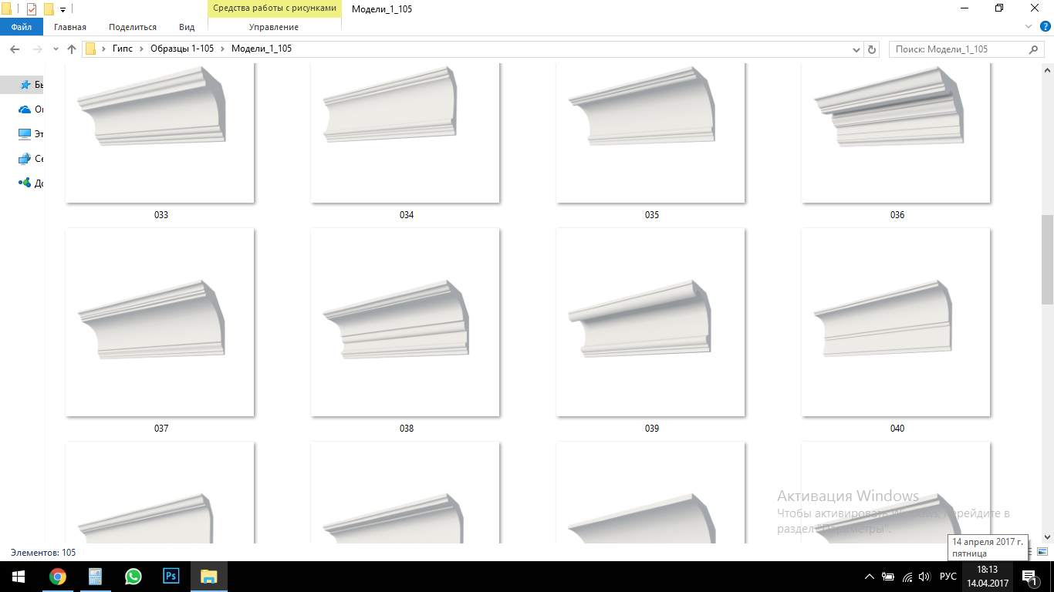Viewport: 1054px width, 592px height.
Task: Click the Образцы 1-105 breadcrumb
Action: click(182, 49)
